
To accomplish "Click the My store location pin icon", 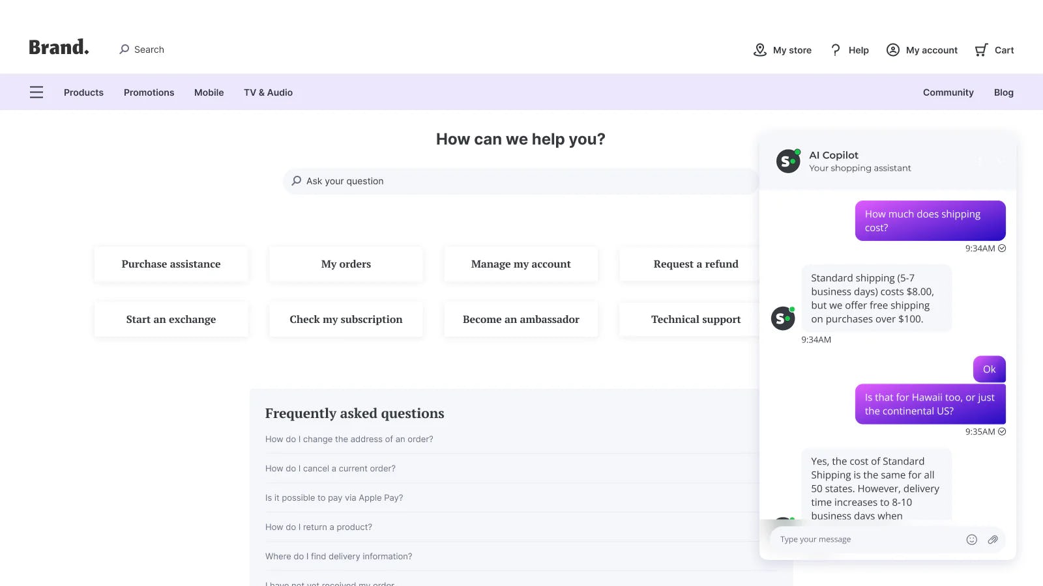I will [x=759, y=50].
